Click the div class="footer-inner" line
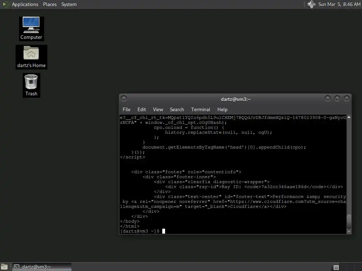Screen dimensions: 362x271 [179, 177]
